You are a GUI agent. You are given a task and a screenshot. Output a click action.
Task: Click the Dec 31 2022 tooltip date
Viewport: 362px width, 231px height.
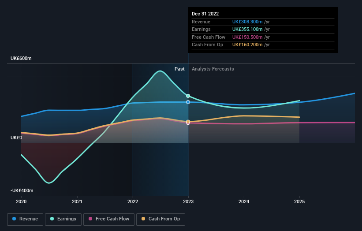click(x=205, y=14)
